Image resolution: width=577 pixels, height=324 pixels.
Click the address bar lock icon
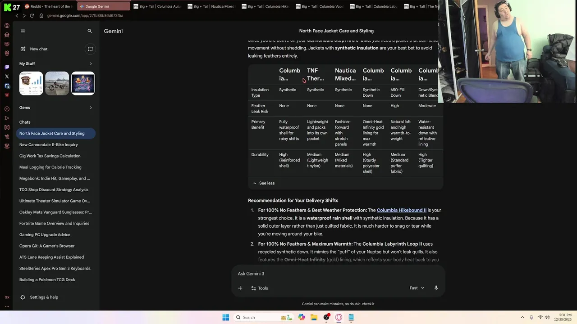coord(41,15)
